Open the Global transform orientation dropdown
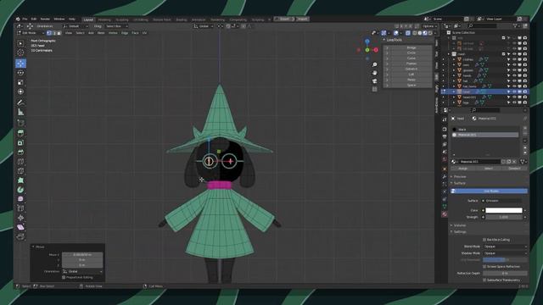This screenshot has width=543, height=305. pyautogui.click(x=204, y=26)
